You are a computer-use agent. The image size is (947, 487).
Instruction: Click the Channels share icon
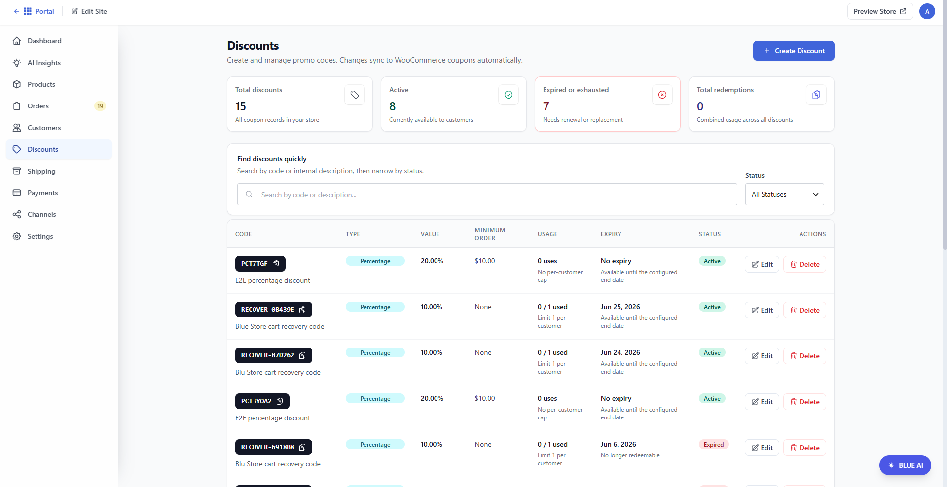pyautogui.click(x=17, y=214)
